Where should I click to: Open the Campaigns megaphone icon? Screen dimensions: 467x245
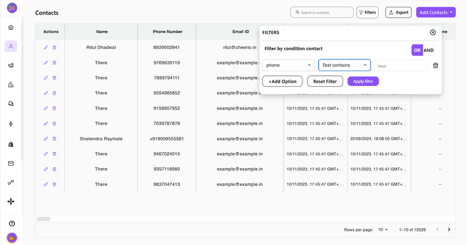[11, 65]
